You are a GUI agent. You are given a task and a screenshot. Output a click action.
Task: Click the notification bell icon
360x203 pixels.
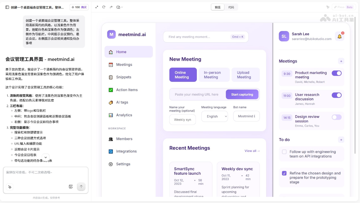click(x=339, y=36)
